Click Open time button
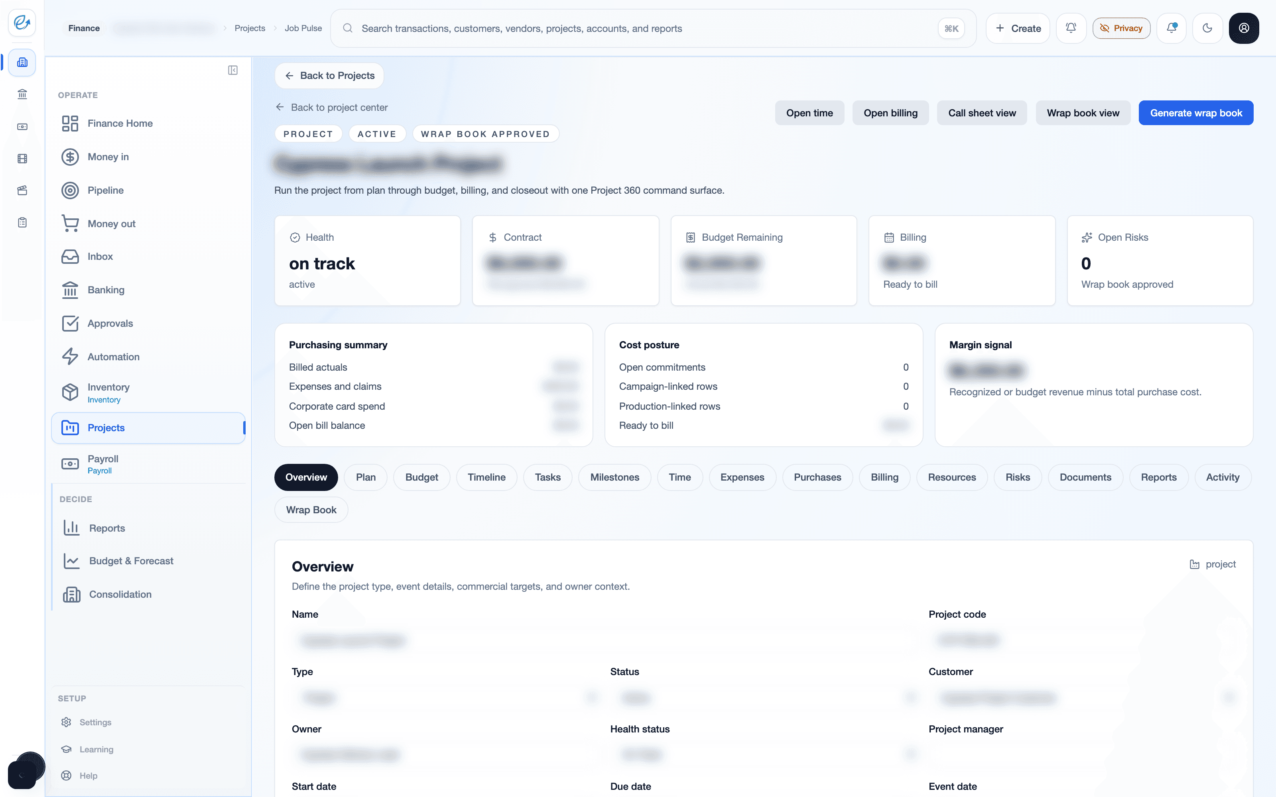 coord(809,113)
